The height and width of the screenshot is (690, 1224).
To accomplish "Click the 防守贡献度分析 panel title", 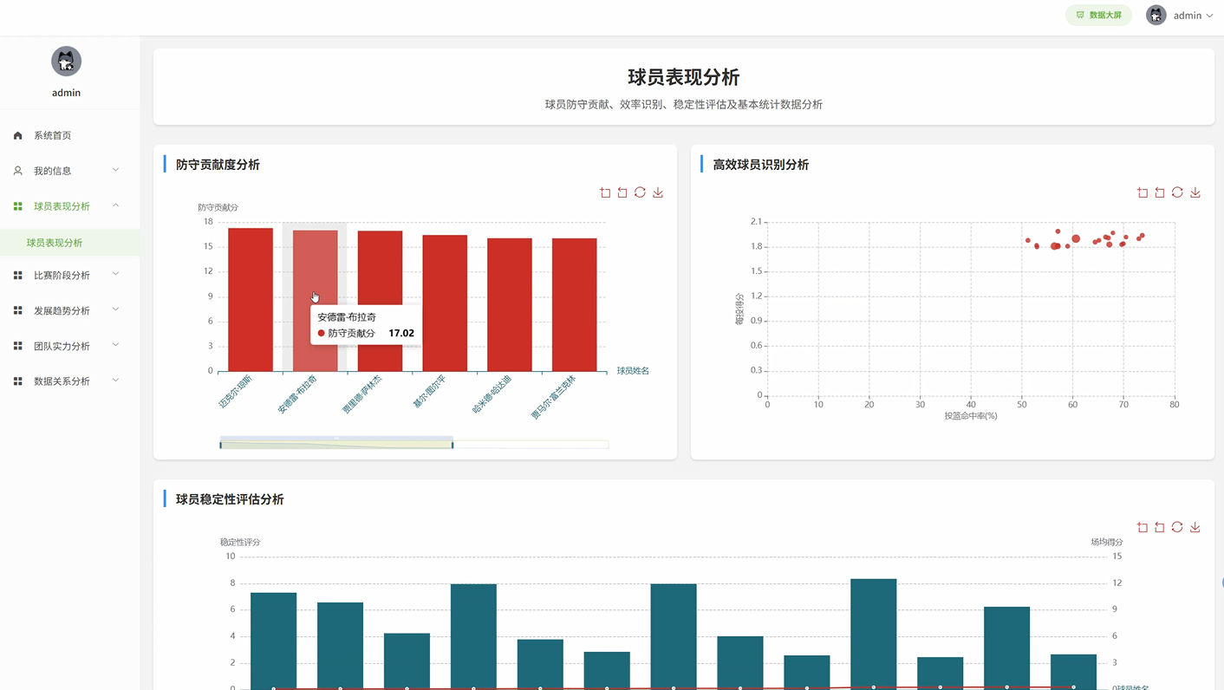I will click(x=218, y=165).
